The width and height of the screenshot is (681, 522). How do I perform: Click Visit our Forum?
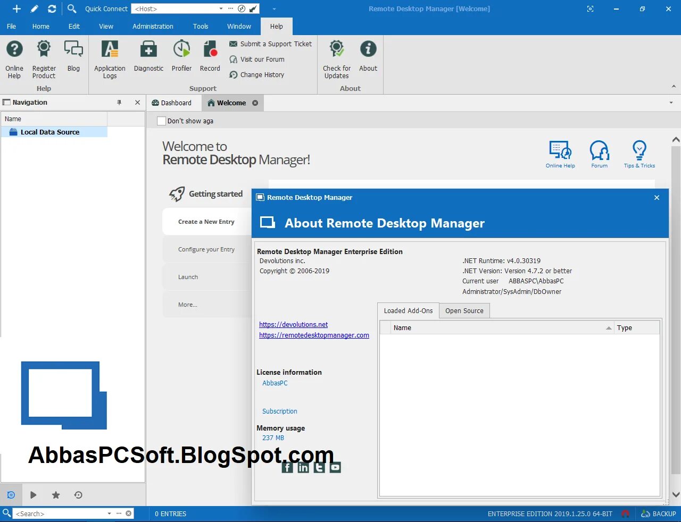[x=257, y=60]
